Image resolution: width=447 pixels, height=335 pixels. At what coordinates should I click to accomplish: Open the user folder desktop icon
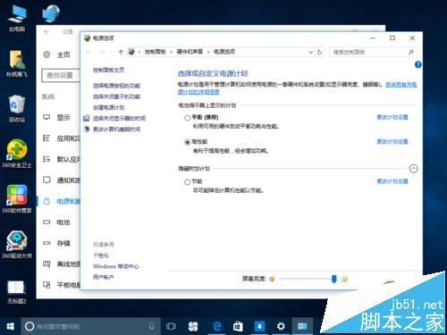point(17,63)
